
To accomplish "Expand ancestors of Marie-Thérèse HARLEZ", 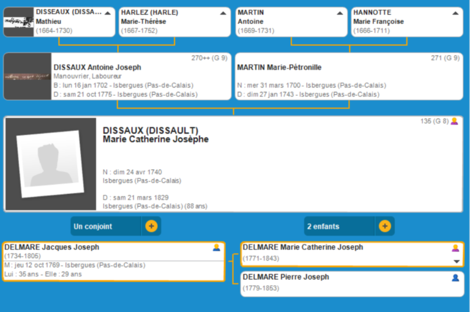I will coord(223,13).
